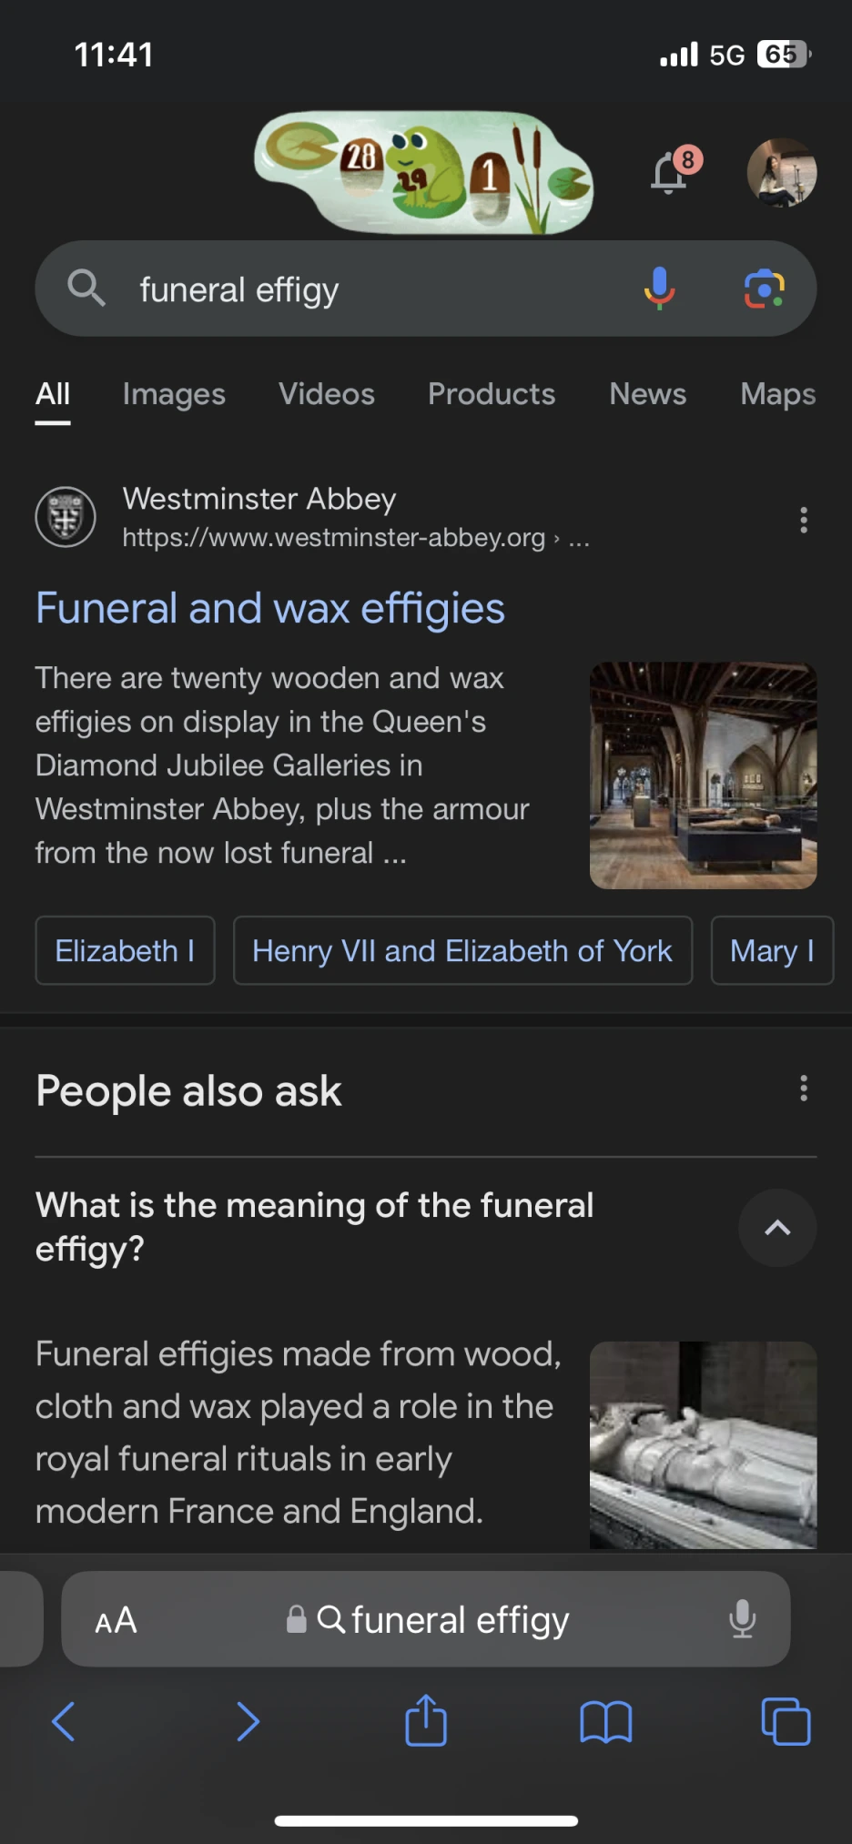Screen dimensions: 852x1844
Task: Open the AA reader and page settings menu
Action: 116,1620
